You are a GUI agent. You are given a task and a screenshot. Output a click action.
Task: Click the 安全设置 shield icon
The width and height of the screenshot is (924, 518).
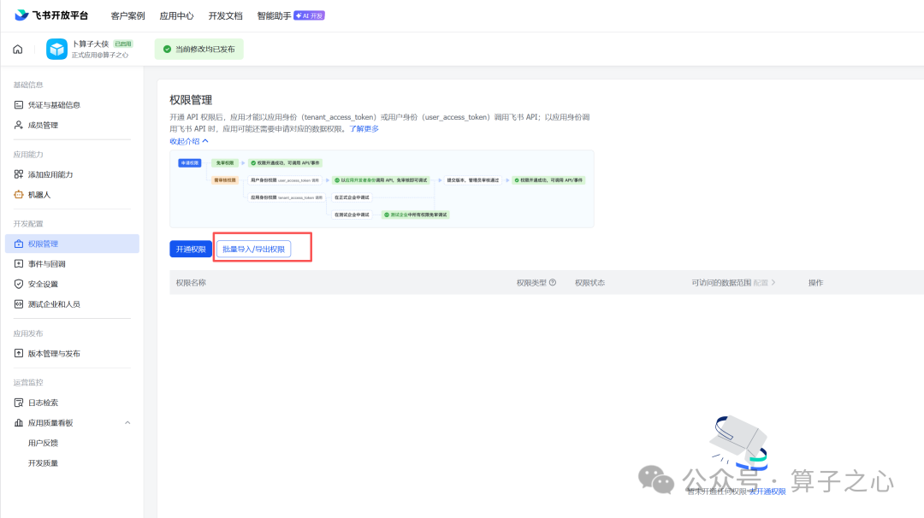(x=19, y=284)
